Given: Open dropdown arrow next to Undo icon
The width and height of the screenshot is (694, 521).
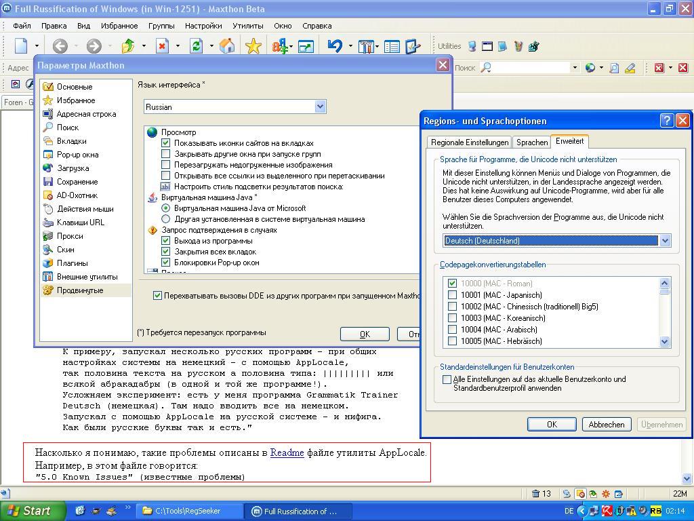Looking at the screenshot, I should pos(350,45).
